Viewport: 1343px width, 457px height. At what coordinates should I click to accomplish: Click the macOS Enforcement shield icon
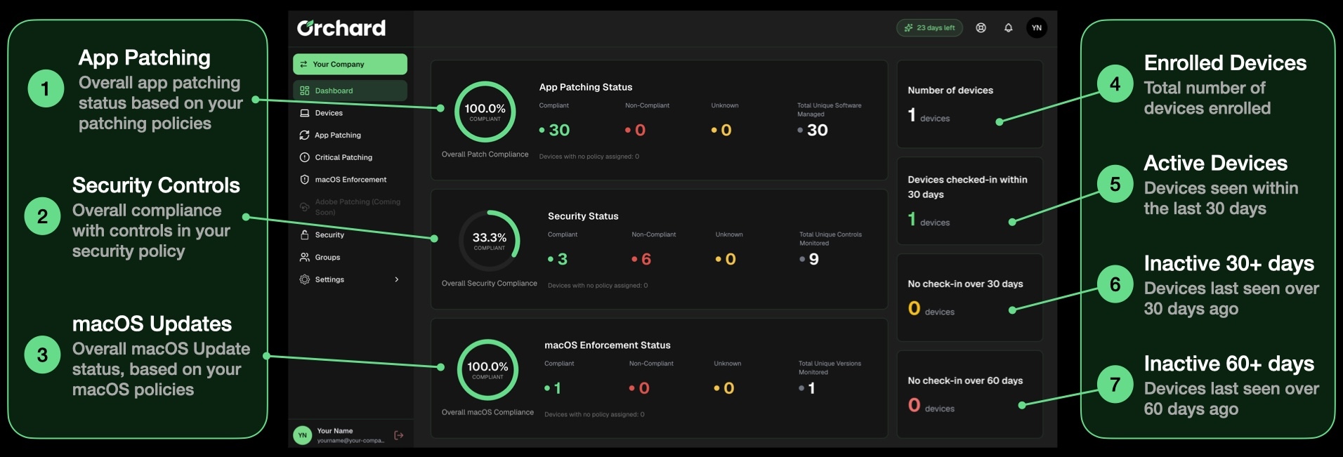click(x=304, y=180)
